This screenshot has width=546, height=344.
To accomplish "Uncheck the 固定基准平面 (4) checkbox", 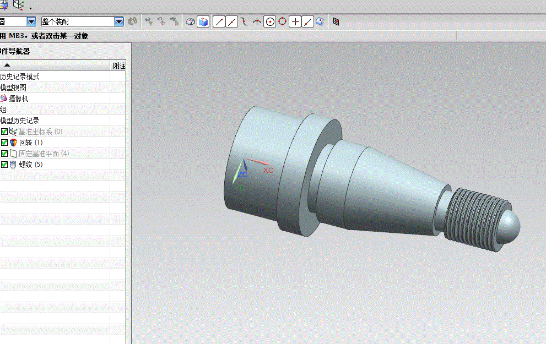I will [x=4, y=154].
